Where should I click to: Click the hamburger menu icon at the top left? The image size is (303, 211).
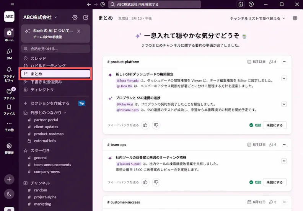pos(12,4)
